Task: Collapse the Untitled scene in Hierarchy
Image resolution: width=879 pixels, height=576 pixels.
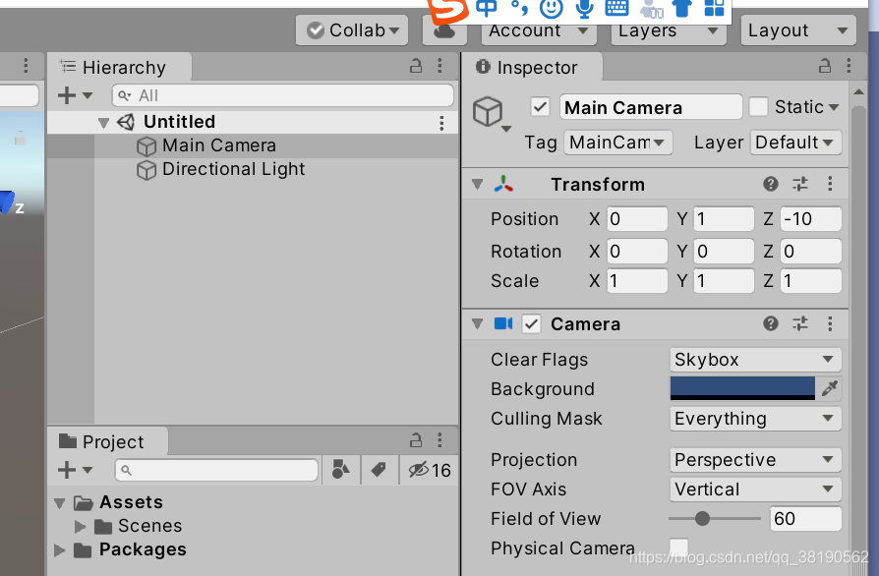Action: tap(103, 122)
